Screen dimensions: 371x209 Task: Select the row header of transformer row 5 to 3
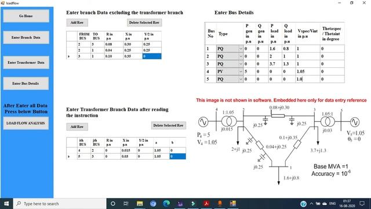click(x=72, y=156)
